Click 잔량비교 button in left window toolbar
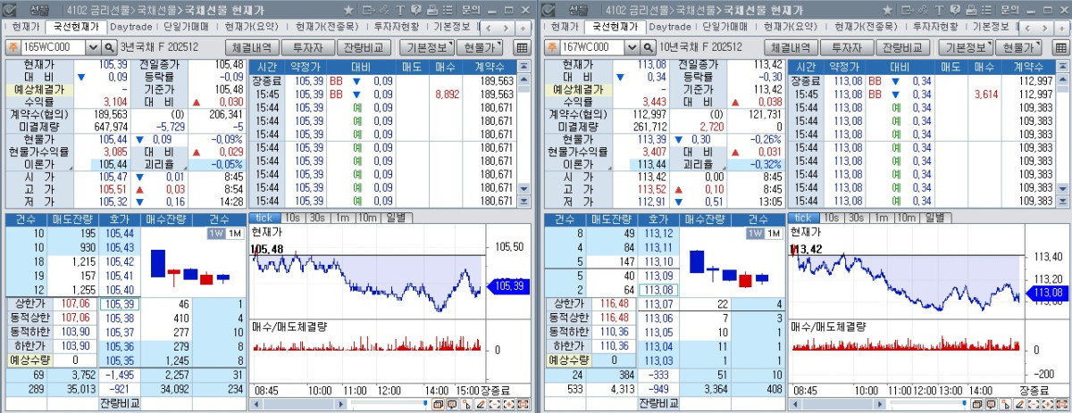Image resolution: width=1072 pixels, height=413 pixels. (x=365, y=47)
